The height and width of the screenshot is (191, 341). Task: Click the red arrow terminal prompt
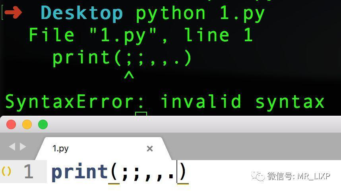point(13,12)
